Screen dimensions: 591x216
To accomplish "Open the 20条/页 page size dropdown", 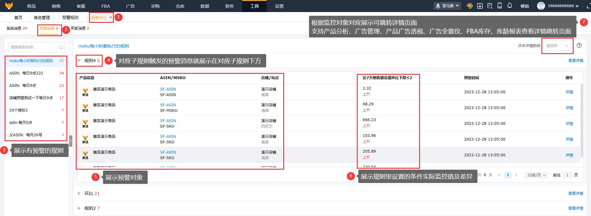I will 536,175.
